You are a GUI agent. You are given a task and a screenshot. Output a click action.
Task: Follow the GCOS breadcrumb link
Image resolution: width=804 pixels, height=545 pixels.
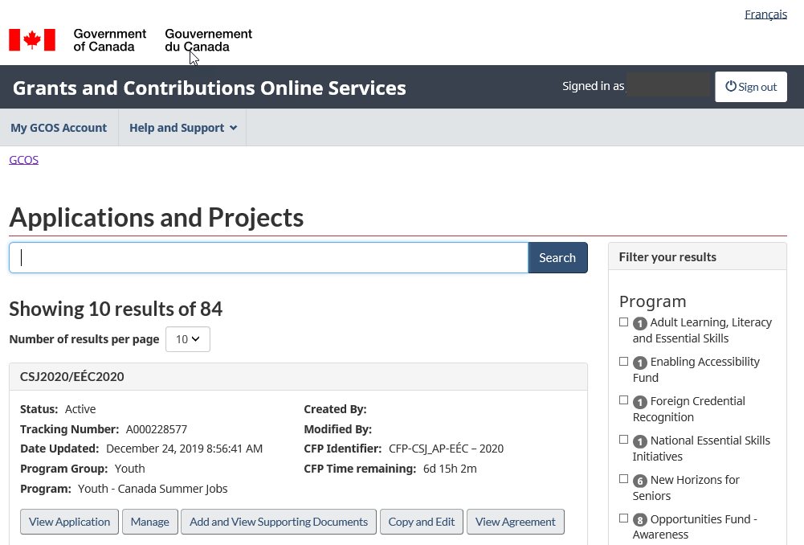coord(24,160)
